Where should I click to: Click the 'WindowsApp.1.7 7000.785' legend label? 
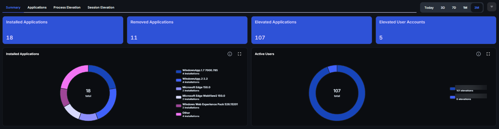click(x=200, y=70)
